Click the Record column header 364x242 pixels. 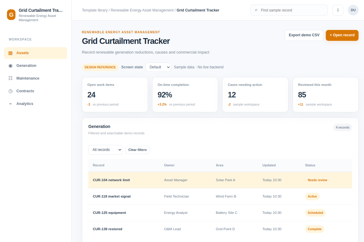coord(99,165)
